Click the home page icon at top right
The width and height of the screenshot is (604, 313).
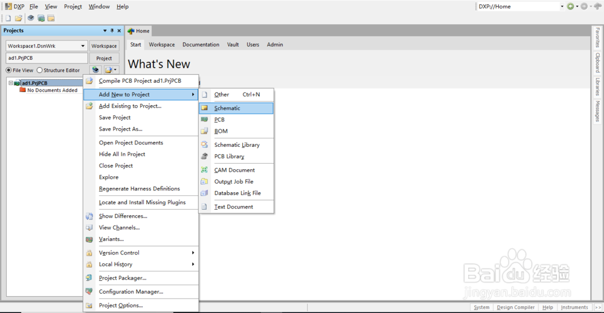597,7
